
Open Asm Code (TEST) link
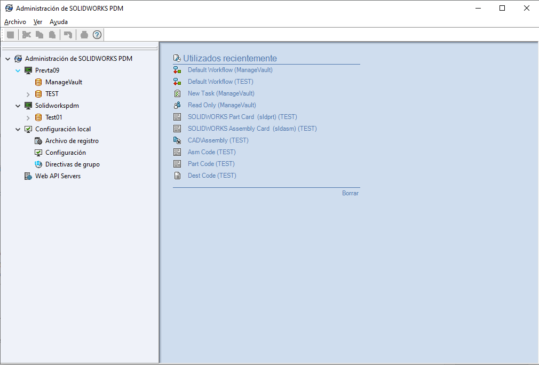[211, 152]
